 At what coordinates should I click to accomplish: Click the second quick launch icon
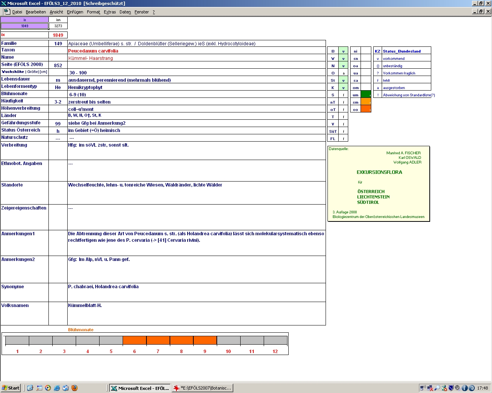(x=39, y=388)
